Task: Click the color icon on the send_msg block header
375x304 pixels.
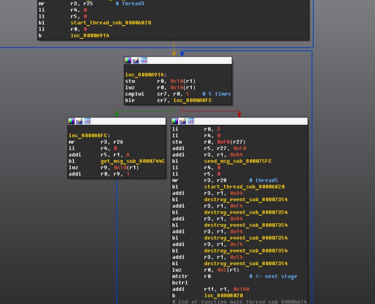Action: pos(175,121)
